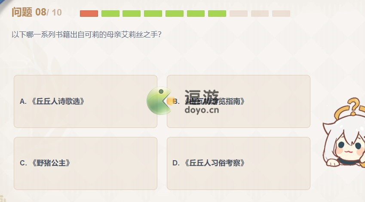Click the seventh green progress segment

(x=217, y=13)
